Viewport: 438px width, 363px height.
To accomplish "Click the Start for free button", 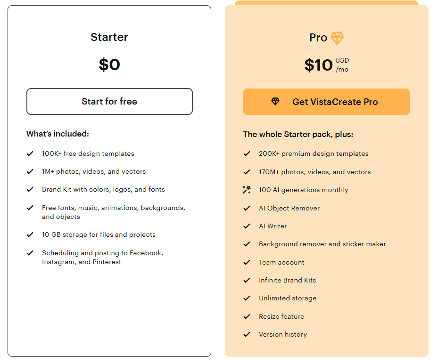I will [109, 101].
